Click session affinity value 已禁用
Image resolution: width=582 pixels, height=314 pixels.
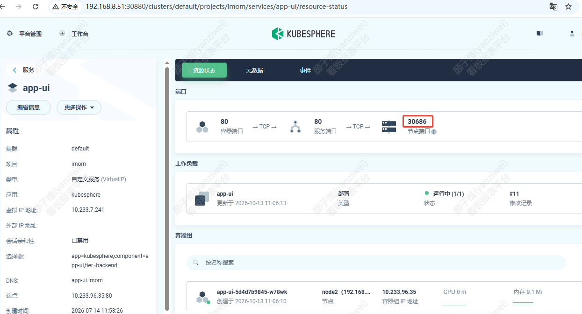coord(80,241)
